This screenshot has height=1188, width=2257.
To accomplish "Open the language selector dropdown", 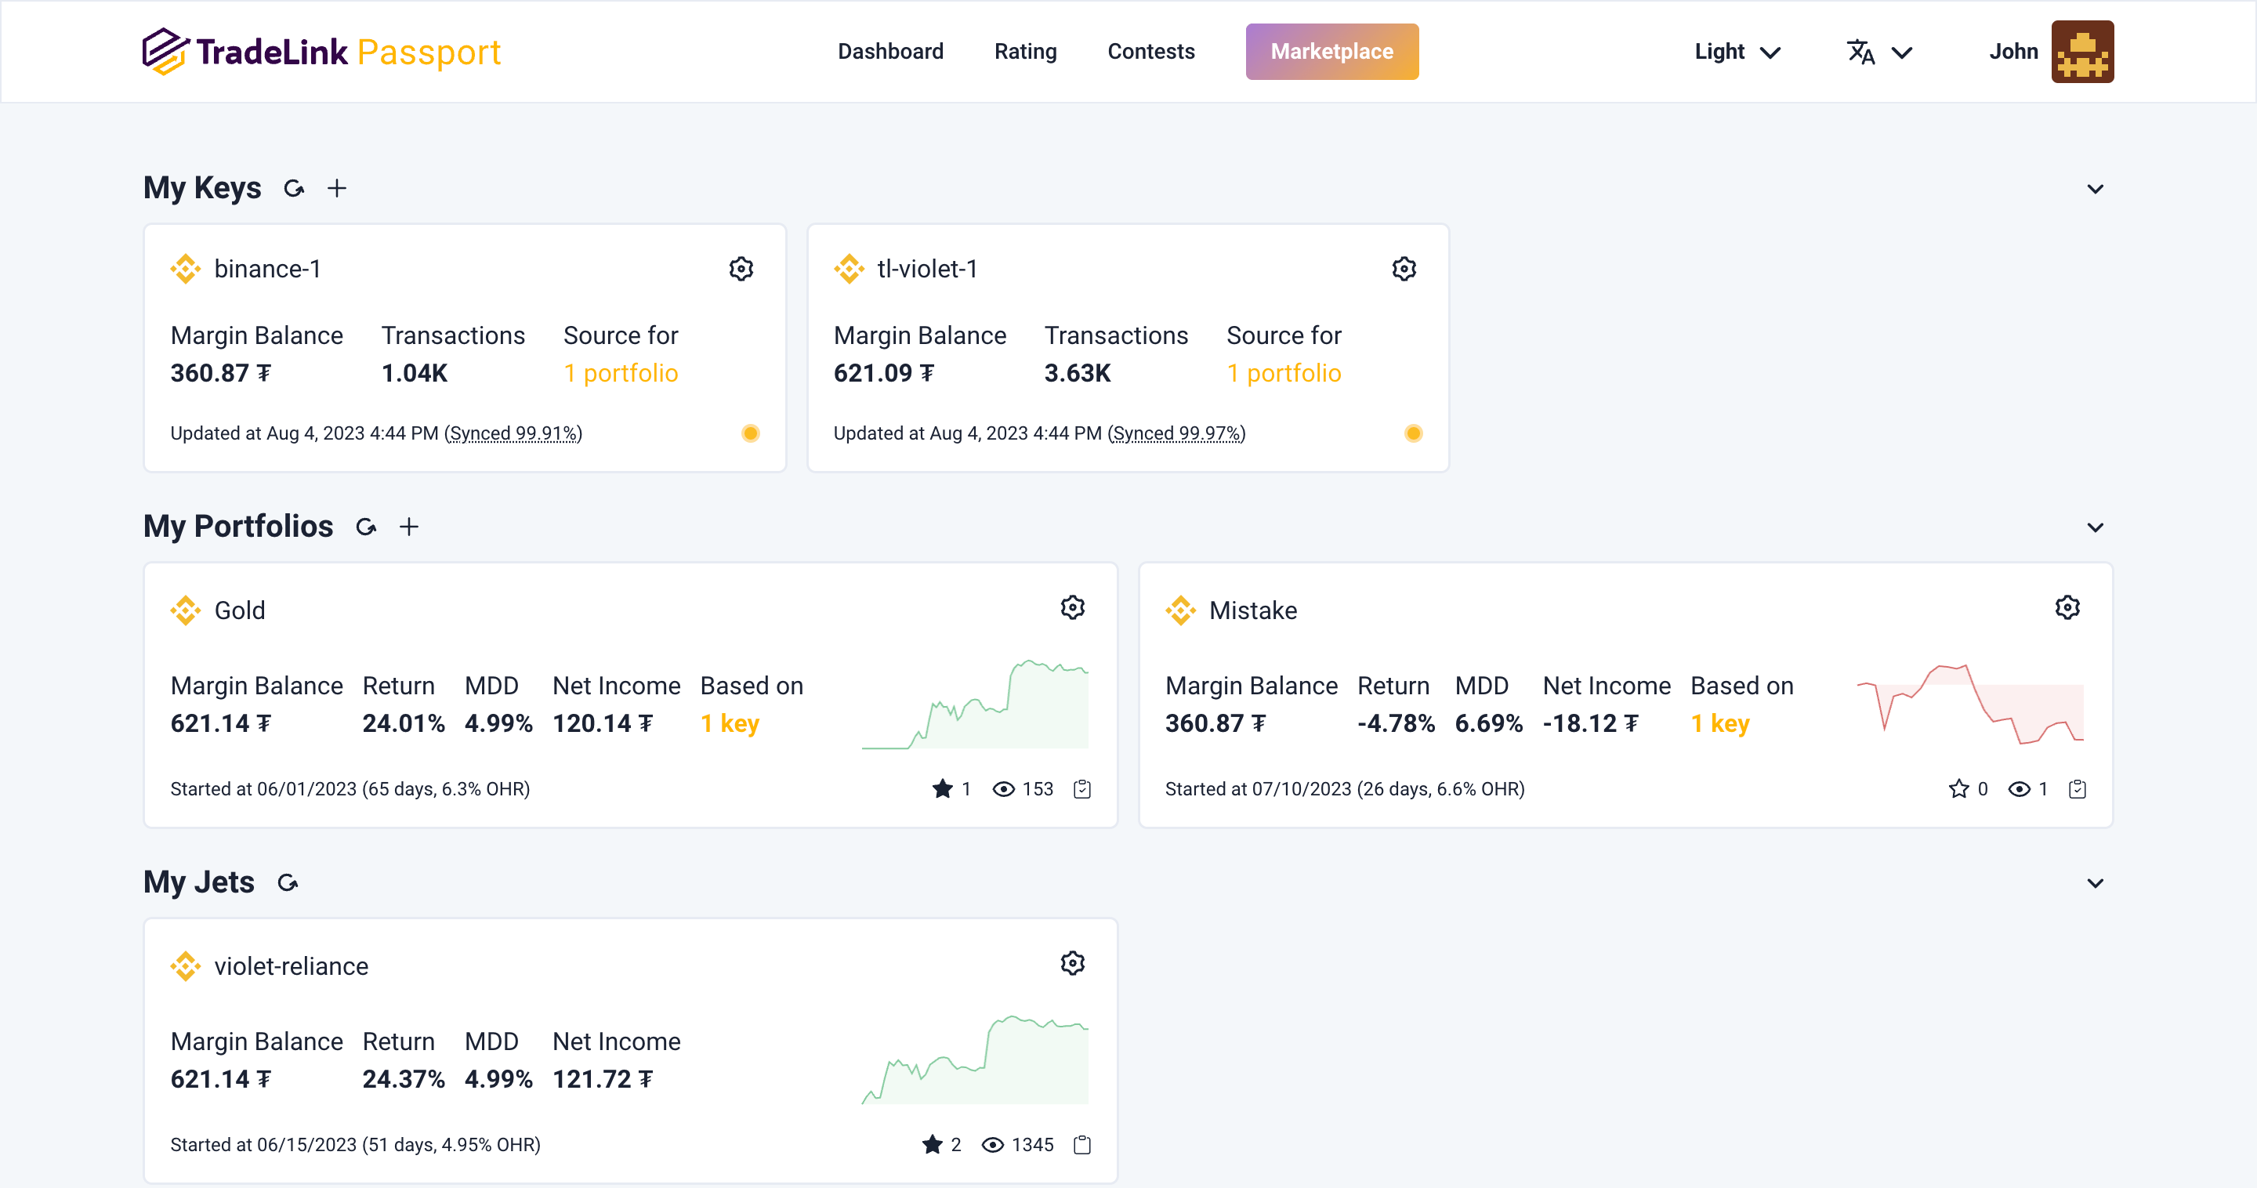I will pyautogui.click(x=1878, y=53).
